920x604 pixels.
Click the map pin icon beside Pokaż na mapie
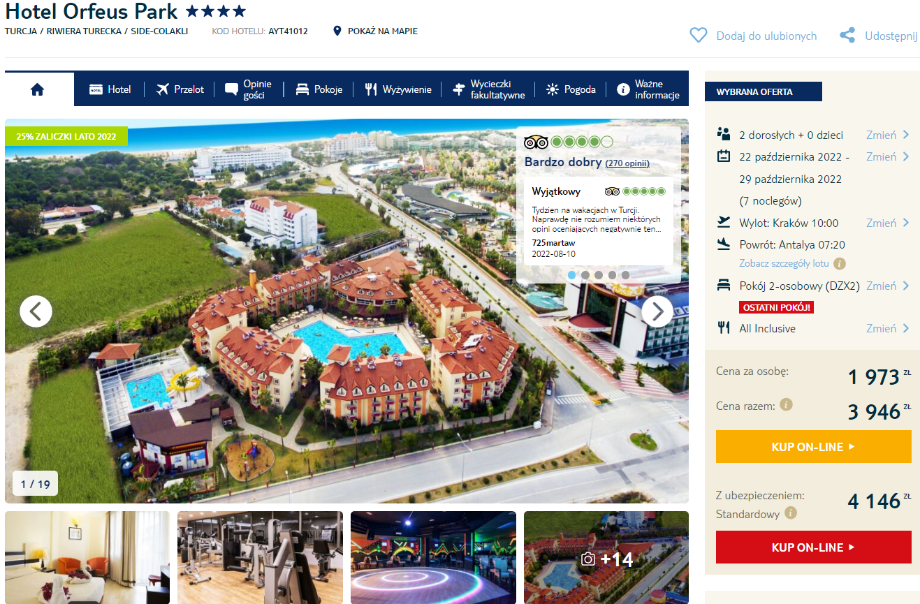point(337,31)
